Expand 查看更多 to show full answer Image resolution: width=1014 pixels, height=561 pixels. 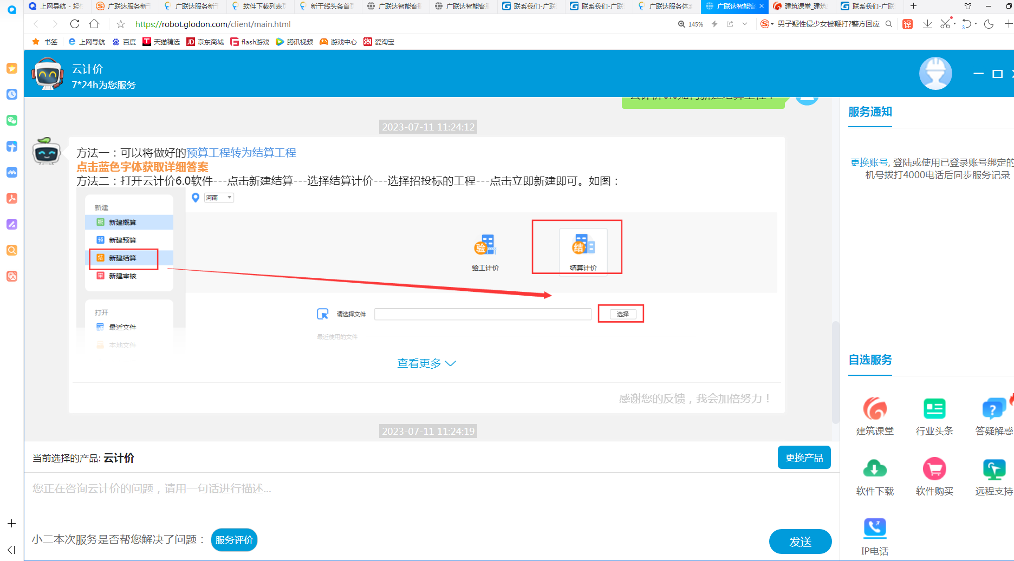click(x=427, y=363)
